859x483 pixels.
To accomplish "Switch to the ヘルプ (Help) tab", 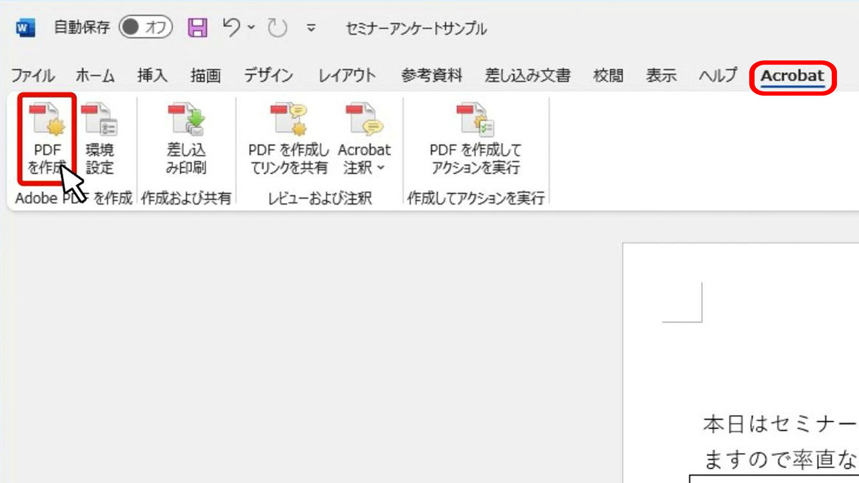I will pos(718,75).
